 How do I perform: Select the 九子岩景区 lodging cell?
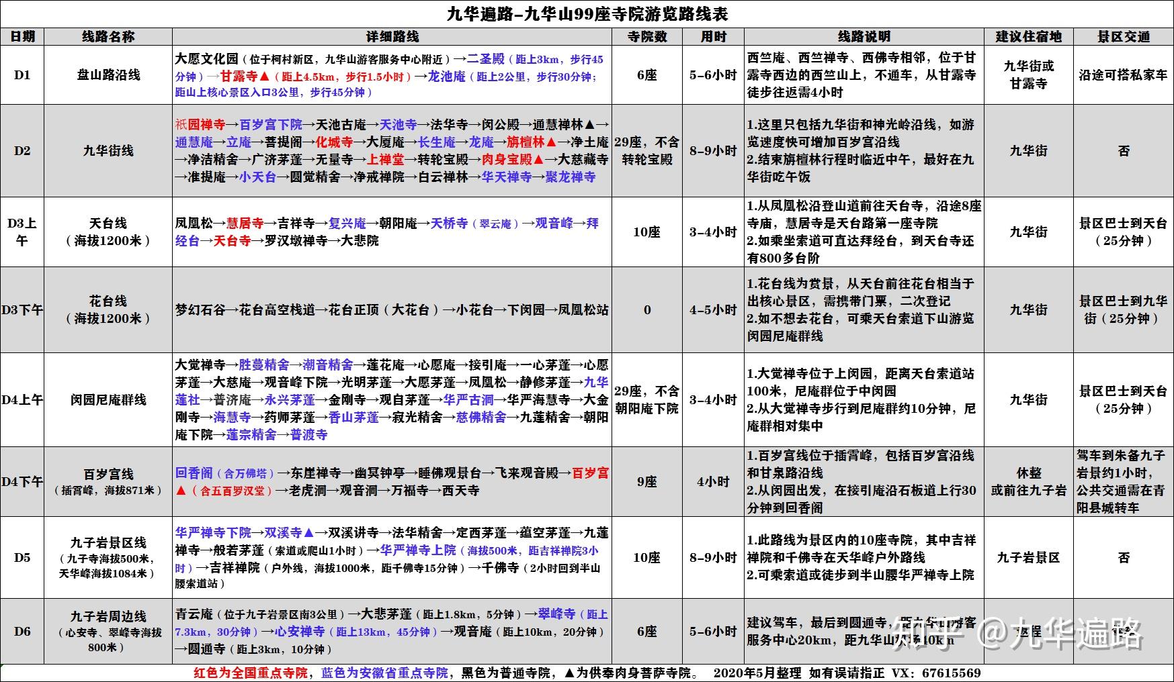1029,557
